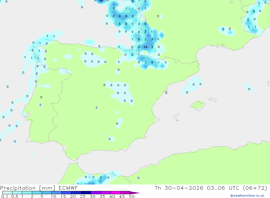The height and width of the screenshot is (198, 270).
Task: Click the '03..06 UTC' time text
Action: click(223, 188)
